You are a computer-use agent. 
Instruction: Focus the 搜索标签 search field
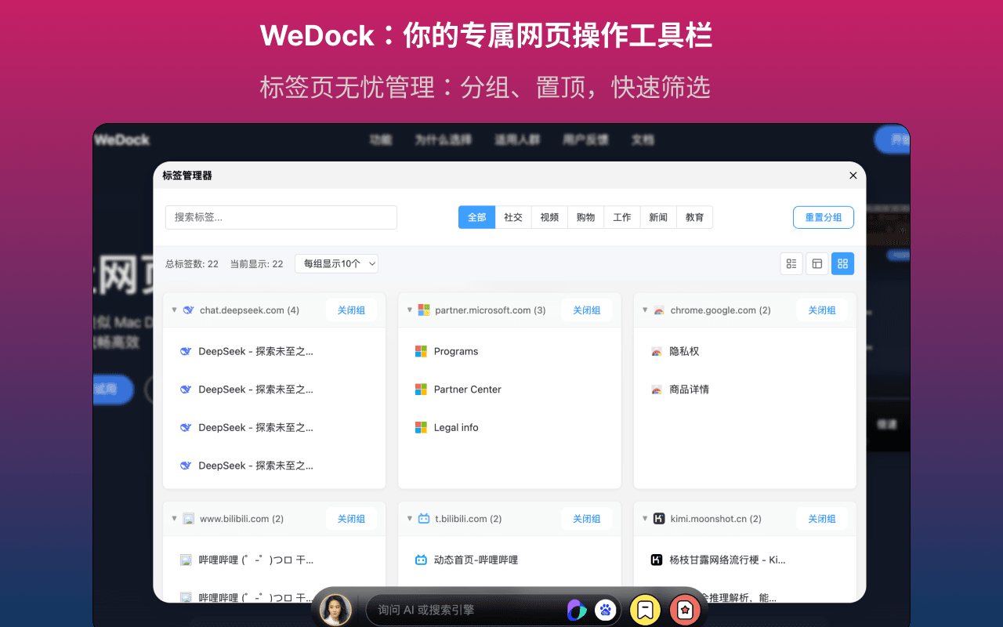(281, 217)
